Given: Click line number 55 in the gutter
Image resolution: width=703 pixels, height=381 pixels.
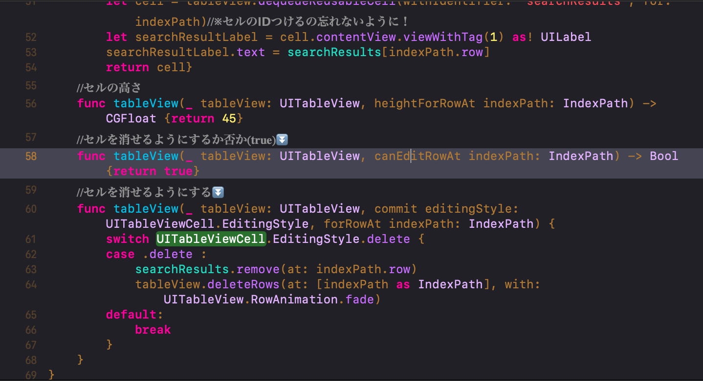Looking at the screenshot, I should pos(31,86).
